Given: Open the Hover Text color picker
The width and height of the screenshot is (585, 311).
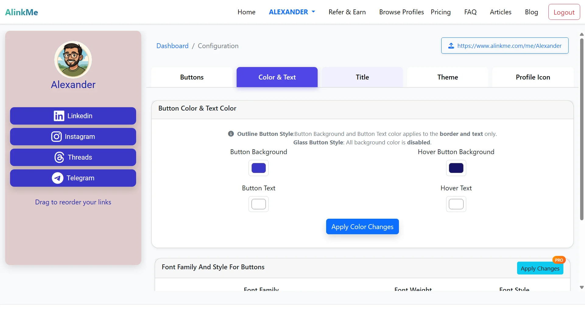Looking at the screenshot, I should (456, 204).
